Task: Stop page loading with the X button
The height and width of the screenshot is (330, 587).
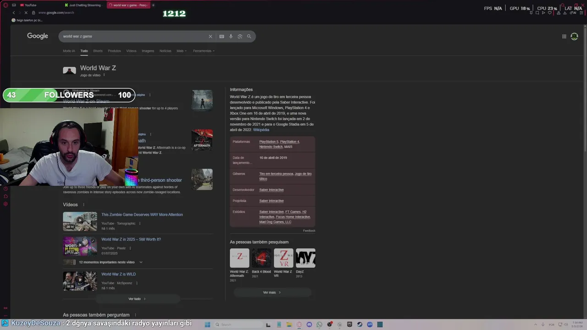Action: pos(27,13)
